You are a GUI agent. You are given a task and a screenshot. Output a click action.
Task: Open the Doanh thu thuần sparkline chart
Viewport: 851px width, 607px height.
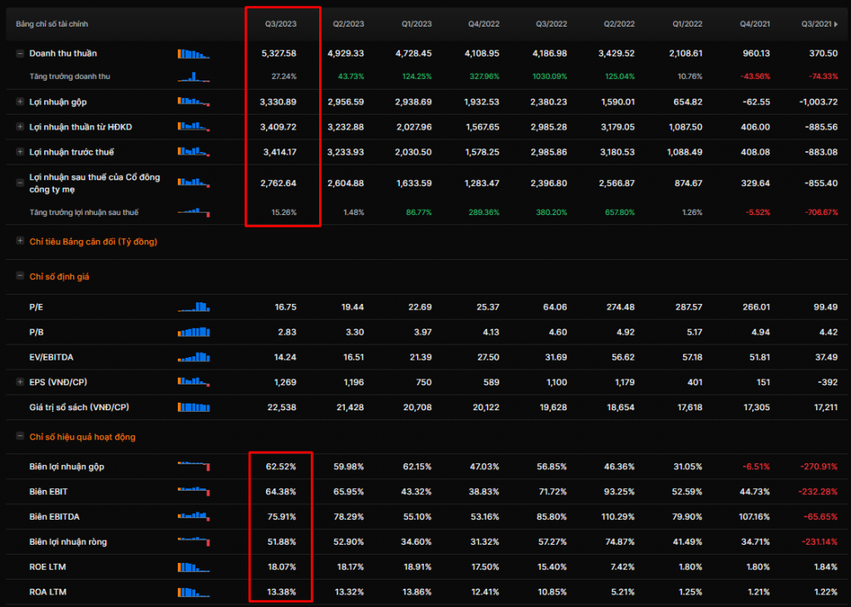[194, 54]
